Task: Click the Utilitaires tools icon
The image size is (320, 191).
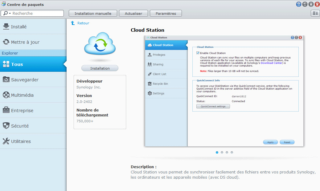Action: [x=6, y=141]
